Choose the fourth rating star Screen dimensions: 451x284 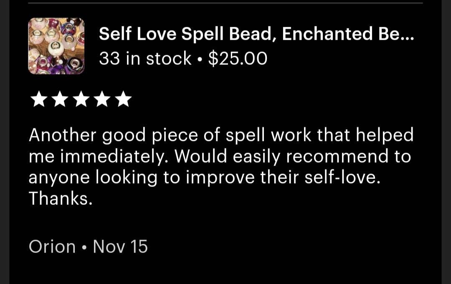[102, 99]
